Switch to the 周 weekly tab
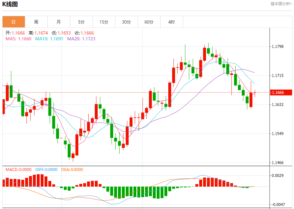Image resolution: width=294 pixels, height=209 pixels. pos(36,22)
